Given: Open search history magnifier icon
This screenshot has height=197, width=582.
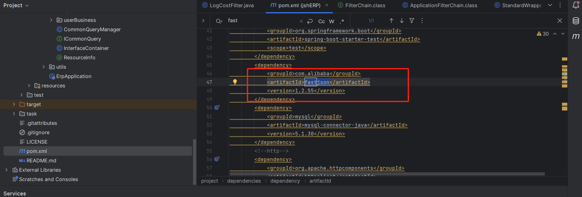Looking at the screenshot, I should [x=219, y=21].
